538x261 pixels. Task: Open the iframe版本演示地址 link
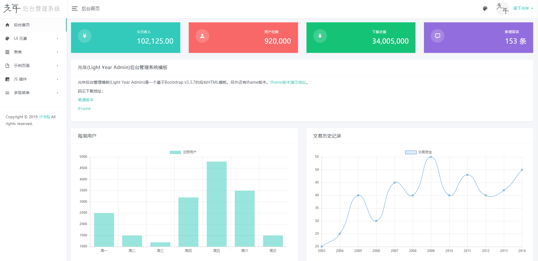pyautogui.click(x=288, y=82)
